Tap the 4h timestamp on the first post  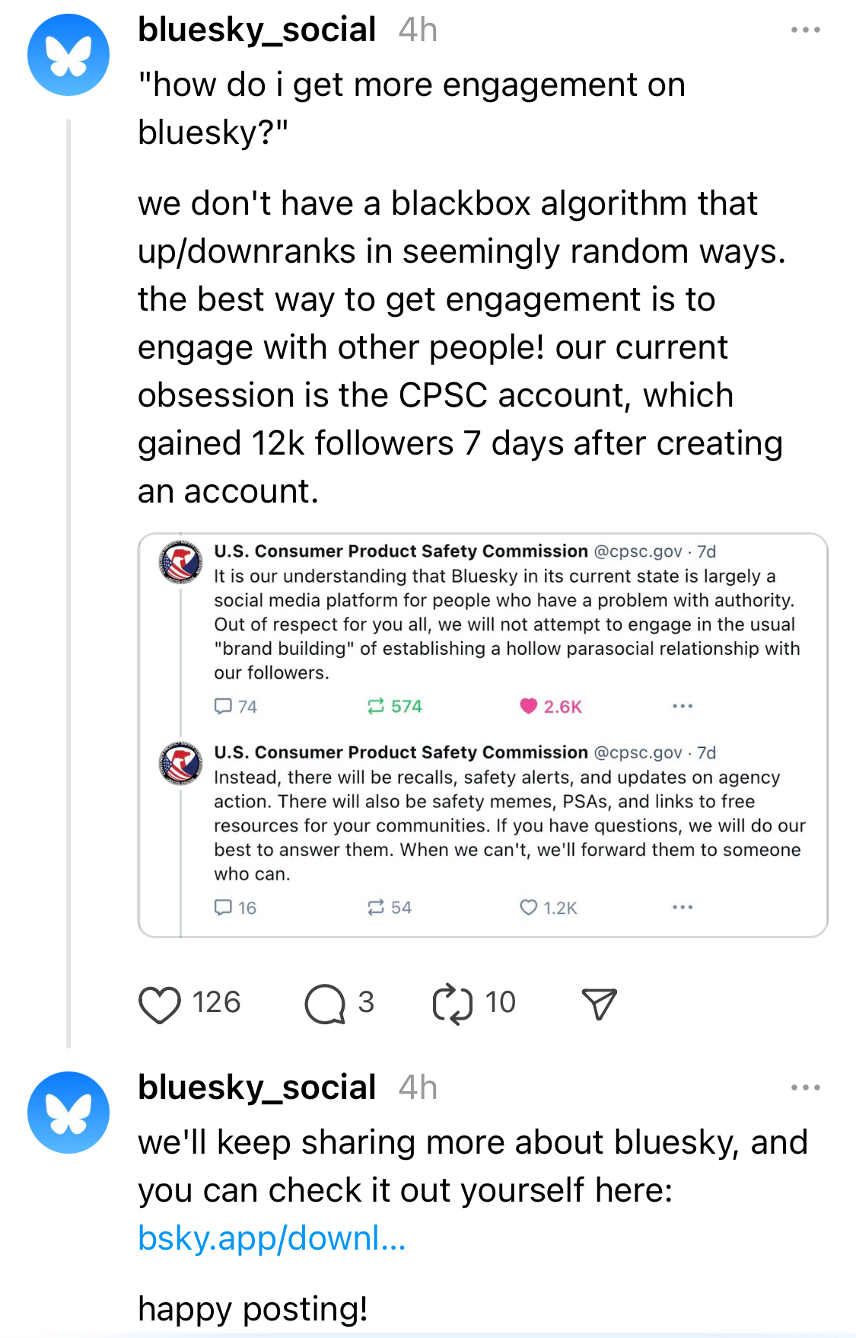click(x=418, y=30)
